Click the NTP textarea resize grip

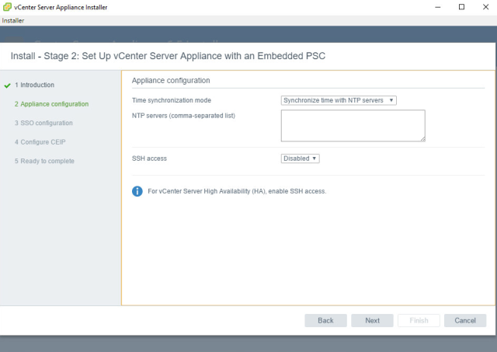422,139
